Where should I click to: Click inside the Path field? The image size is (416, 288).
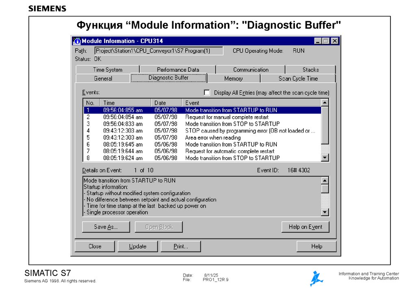[158, 50]
